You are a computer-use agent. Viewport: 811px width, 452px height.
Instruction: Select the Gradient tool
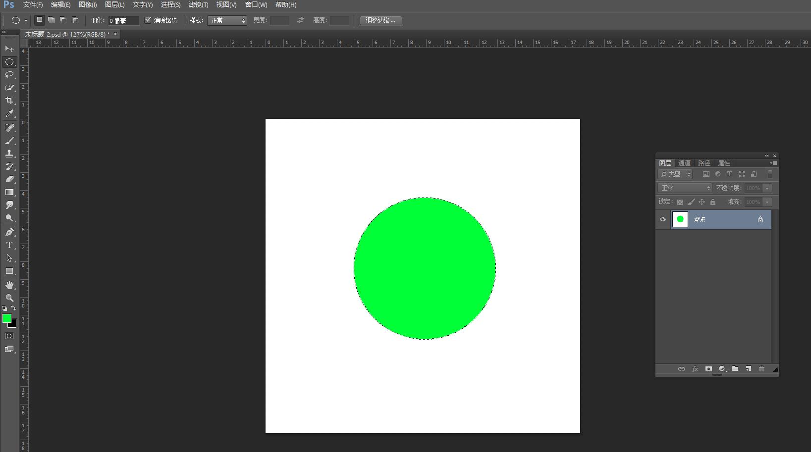(x=9, y=192)
